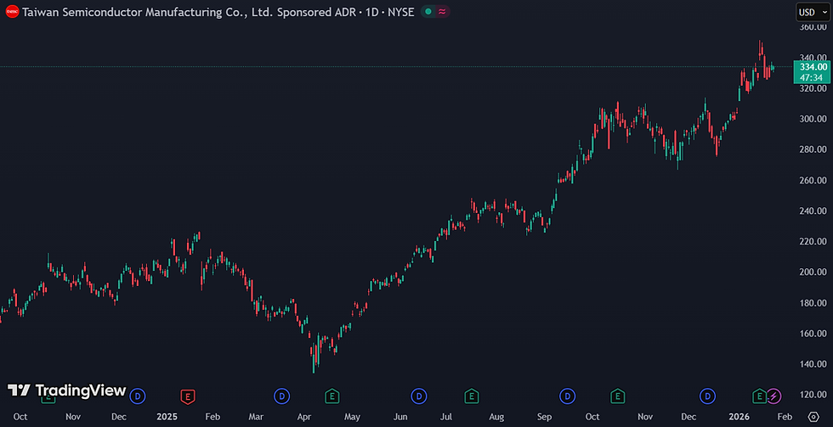Viewport: 833px width, 427px height.
Task: Open the dividend marker in December 2025
Action: click(707, 396)
